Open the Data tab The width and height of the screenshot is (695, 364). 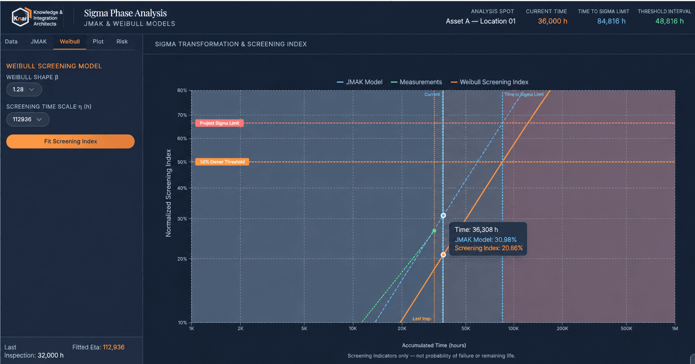click(11, 42)
